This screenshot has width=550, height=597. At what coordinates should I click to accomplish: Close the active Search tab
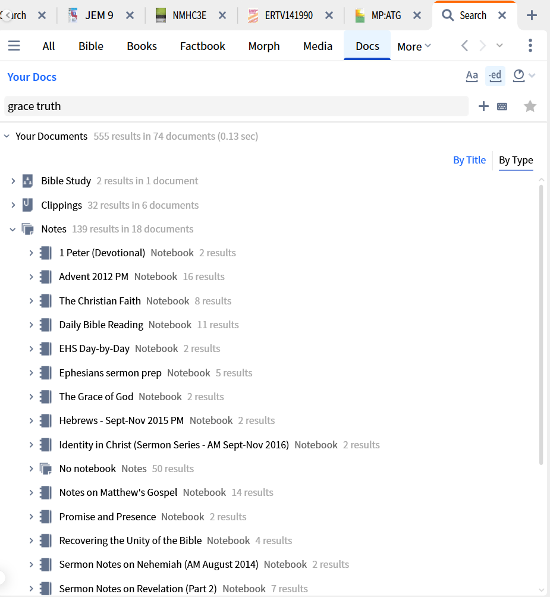click(502, 15)
